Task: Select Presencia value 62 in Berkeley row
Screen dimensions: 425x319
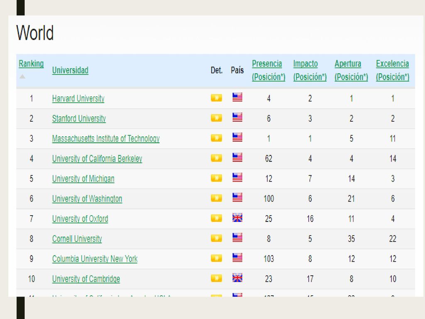Action: pos(269,159)
